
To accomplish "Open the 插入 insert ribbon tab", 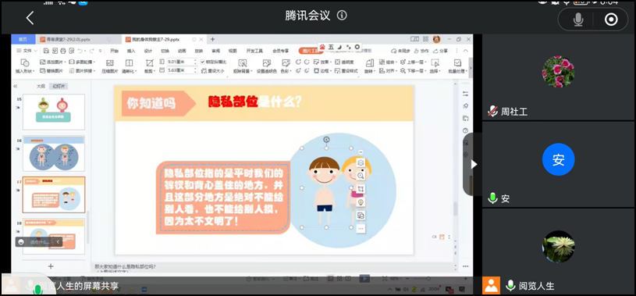I will point(131,51).
